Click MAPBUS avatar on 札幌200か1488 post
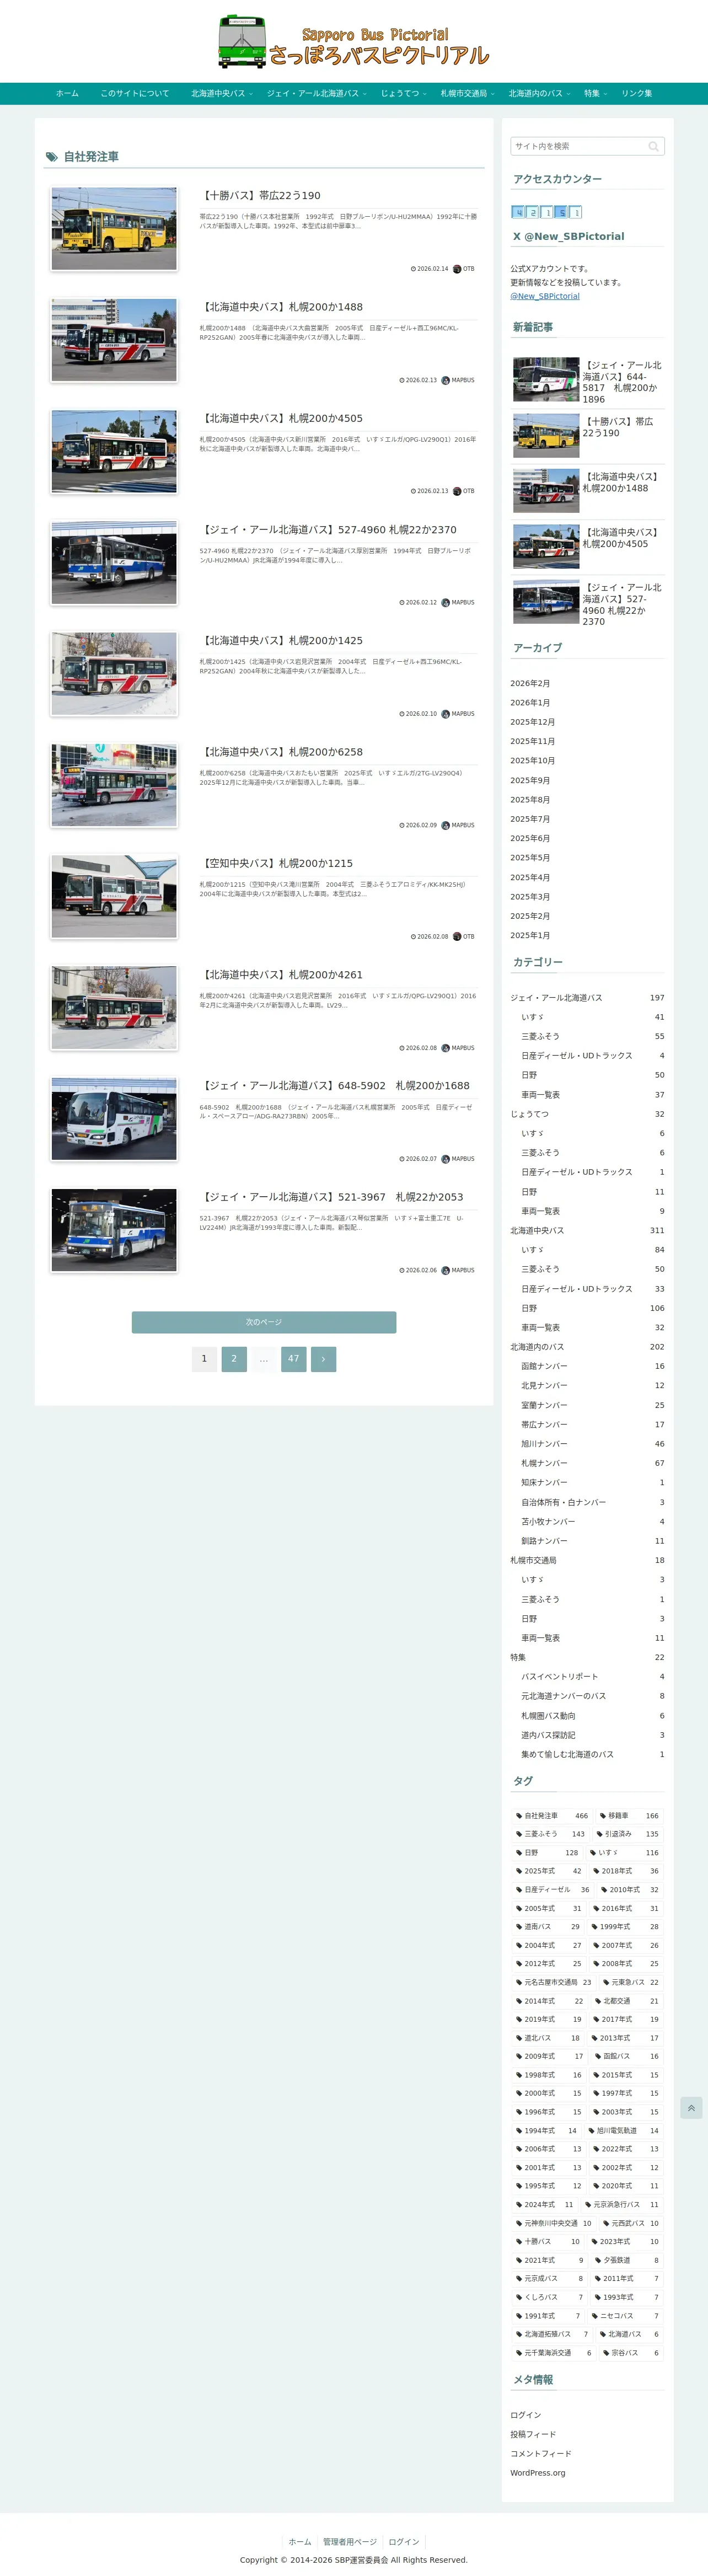The image size is (708, 2576). tap(446, 380)
